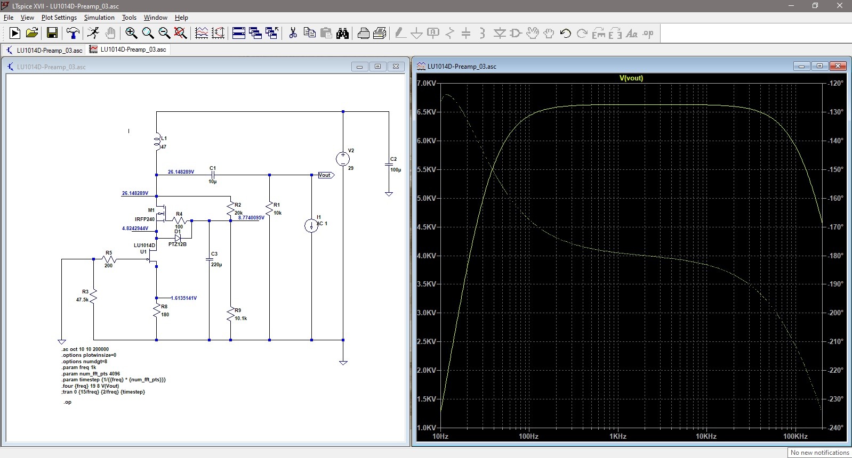
Task: Select the Zoom to rectangle magnifier icon
Action: point(148,34)
